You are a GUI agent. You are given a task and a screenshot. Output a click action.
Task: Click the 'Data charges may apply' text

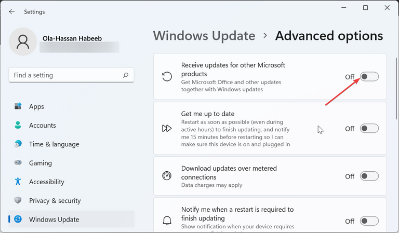pyautogui.click(x=212, y=185)
